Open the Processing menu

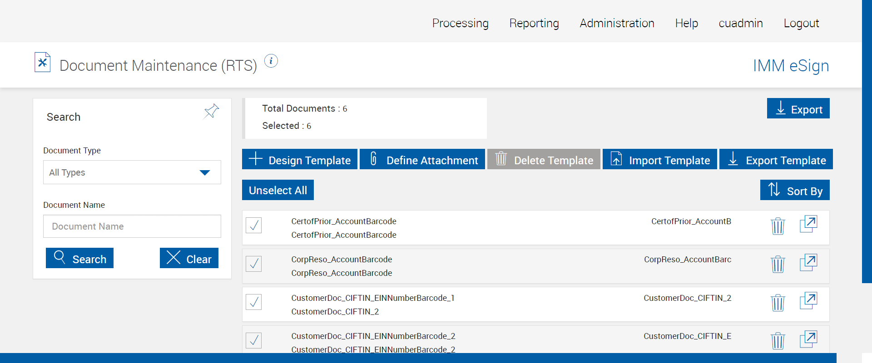460,23
